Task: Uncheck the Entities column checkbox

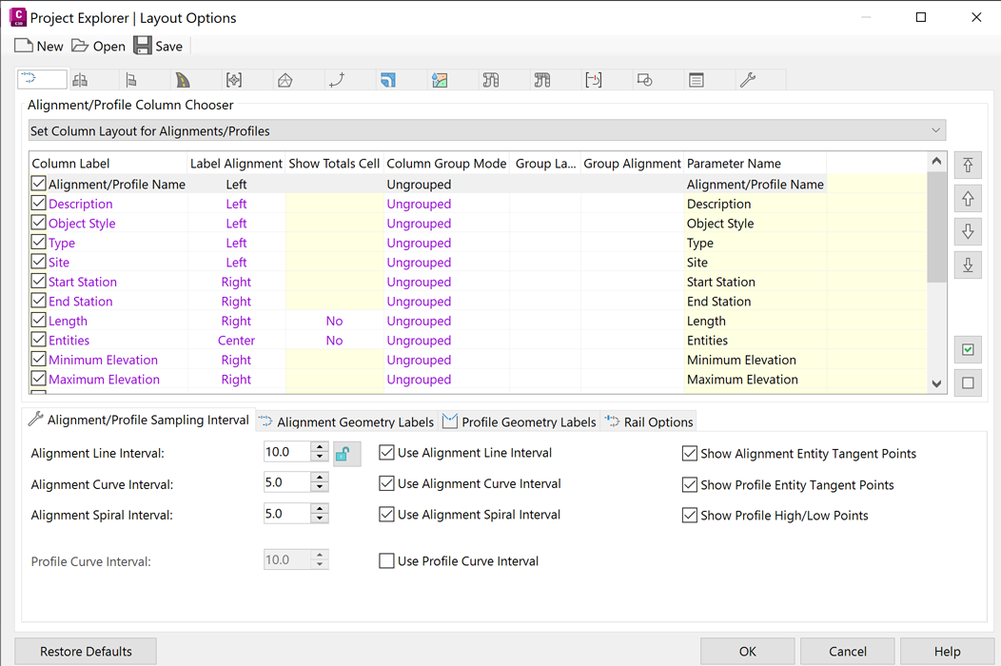Action: tap(38, 340)
